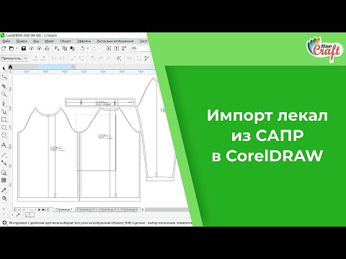Select the Color Eyedropper tool in the toolbox
346x259 pixels.
[4, 191]
